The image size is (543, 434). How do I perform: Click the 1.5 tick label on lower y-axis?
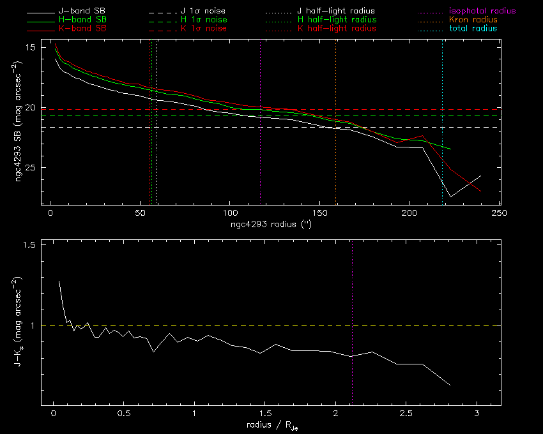(29, 245)
